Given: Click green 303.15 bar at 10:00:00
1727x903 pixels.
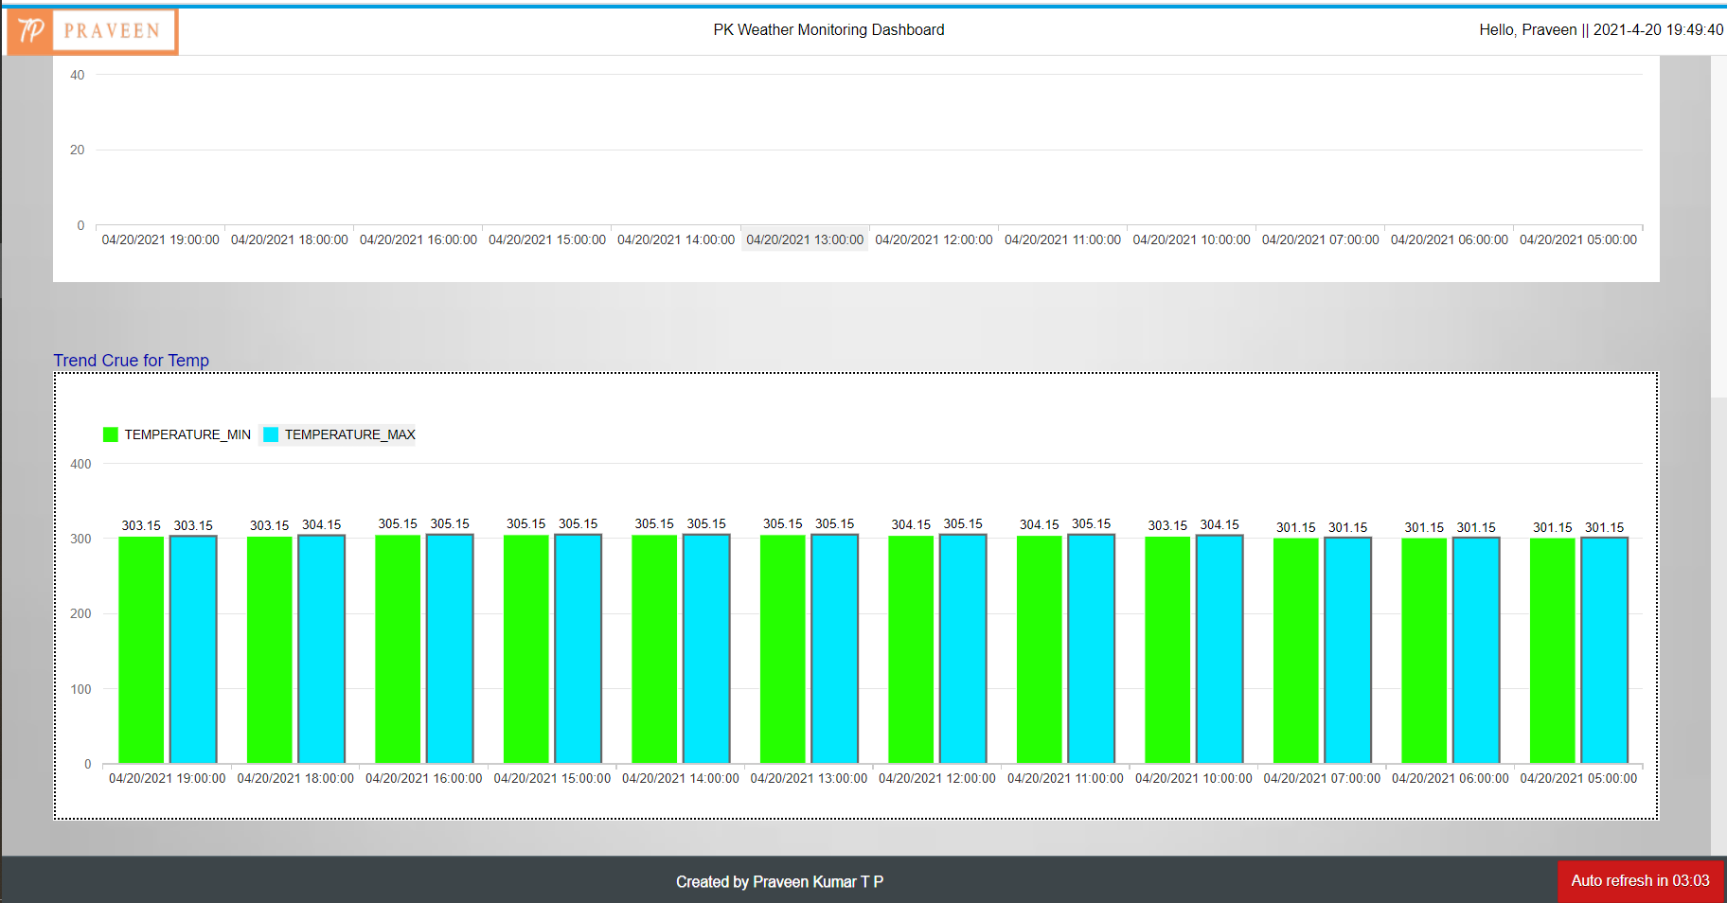Looking at the screenshot, I should click(x=1167, y=650).
